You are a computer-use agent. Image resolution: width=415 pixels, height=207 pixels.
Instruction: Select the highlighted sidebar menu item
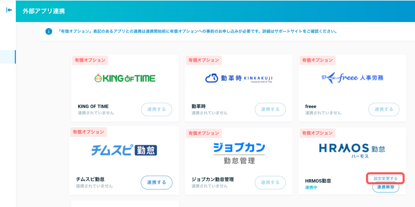click(8, 57)
